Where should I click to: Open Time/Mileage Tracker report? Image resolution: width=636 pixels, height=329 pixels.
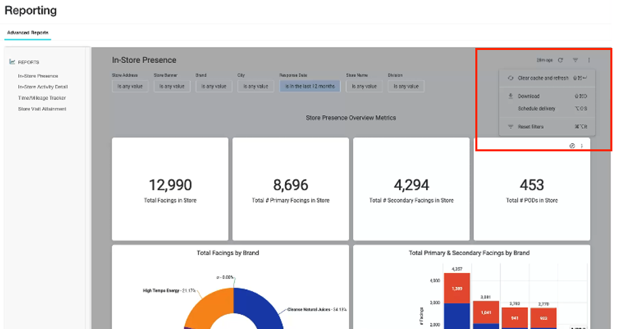pyautogui.click(x=42, y=98)
